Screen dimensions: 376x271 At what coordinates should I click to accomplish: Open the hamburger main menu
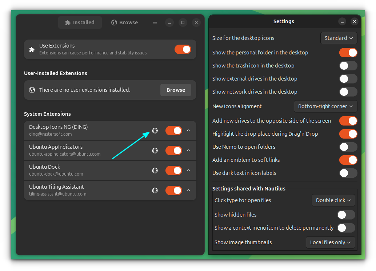point(155,22)
